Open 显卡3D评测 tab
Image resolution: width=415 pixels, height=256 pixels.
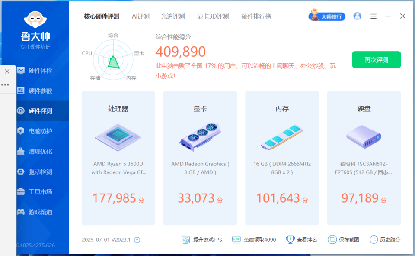tap(213, 16)
